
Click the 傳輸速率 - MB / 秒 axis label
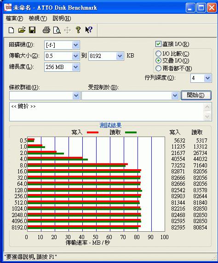click(x=87, y=242)
